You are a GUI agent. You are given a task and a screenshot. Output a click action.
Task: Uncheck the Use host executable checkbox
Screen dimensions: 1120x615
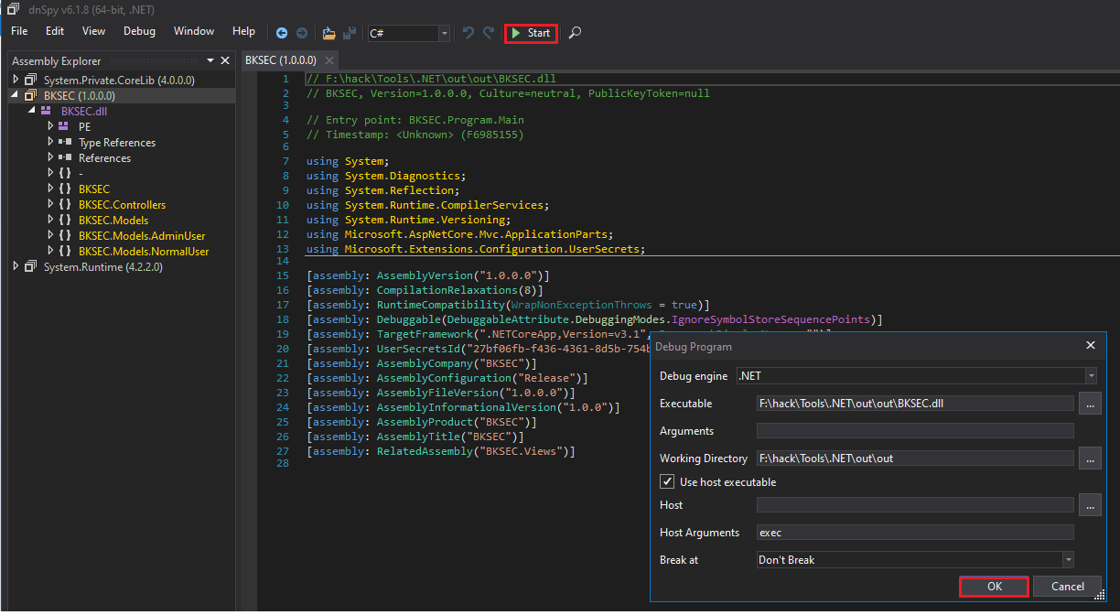667,482
